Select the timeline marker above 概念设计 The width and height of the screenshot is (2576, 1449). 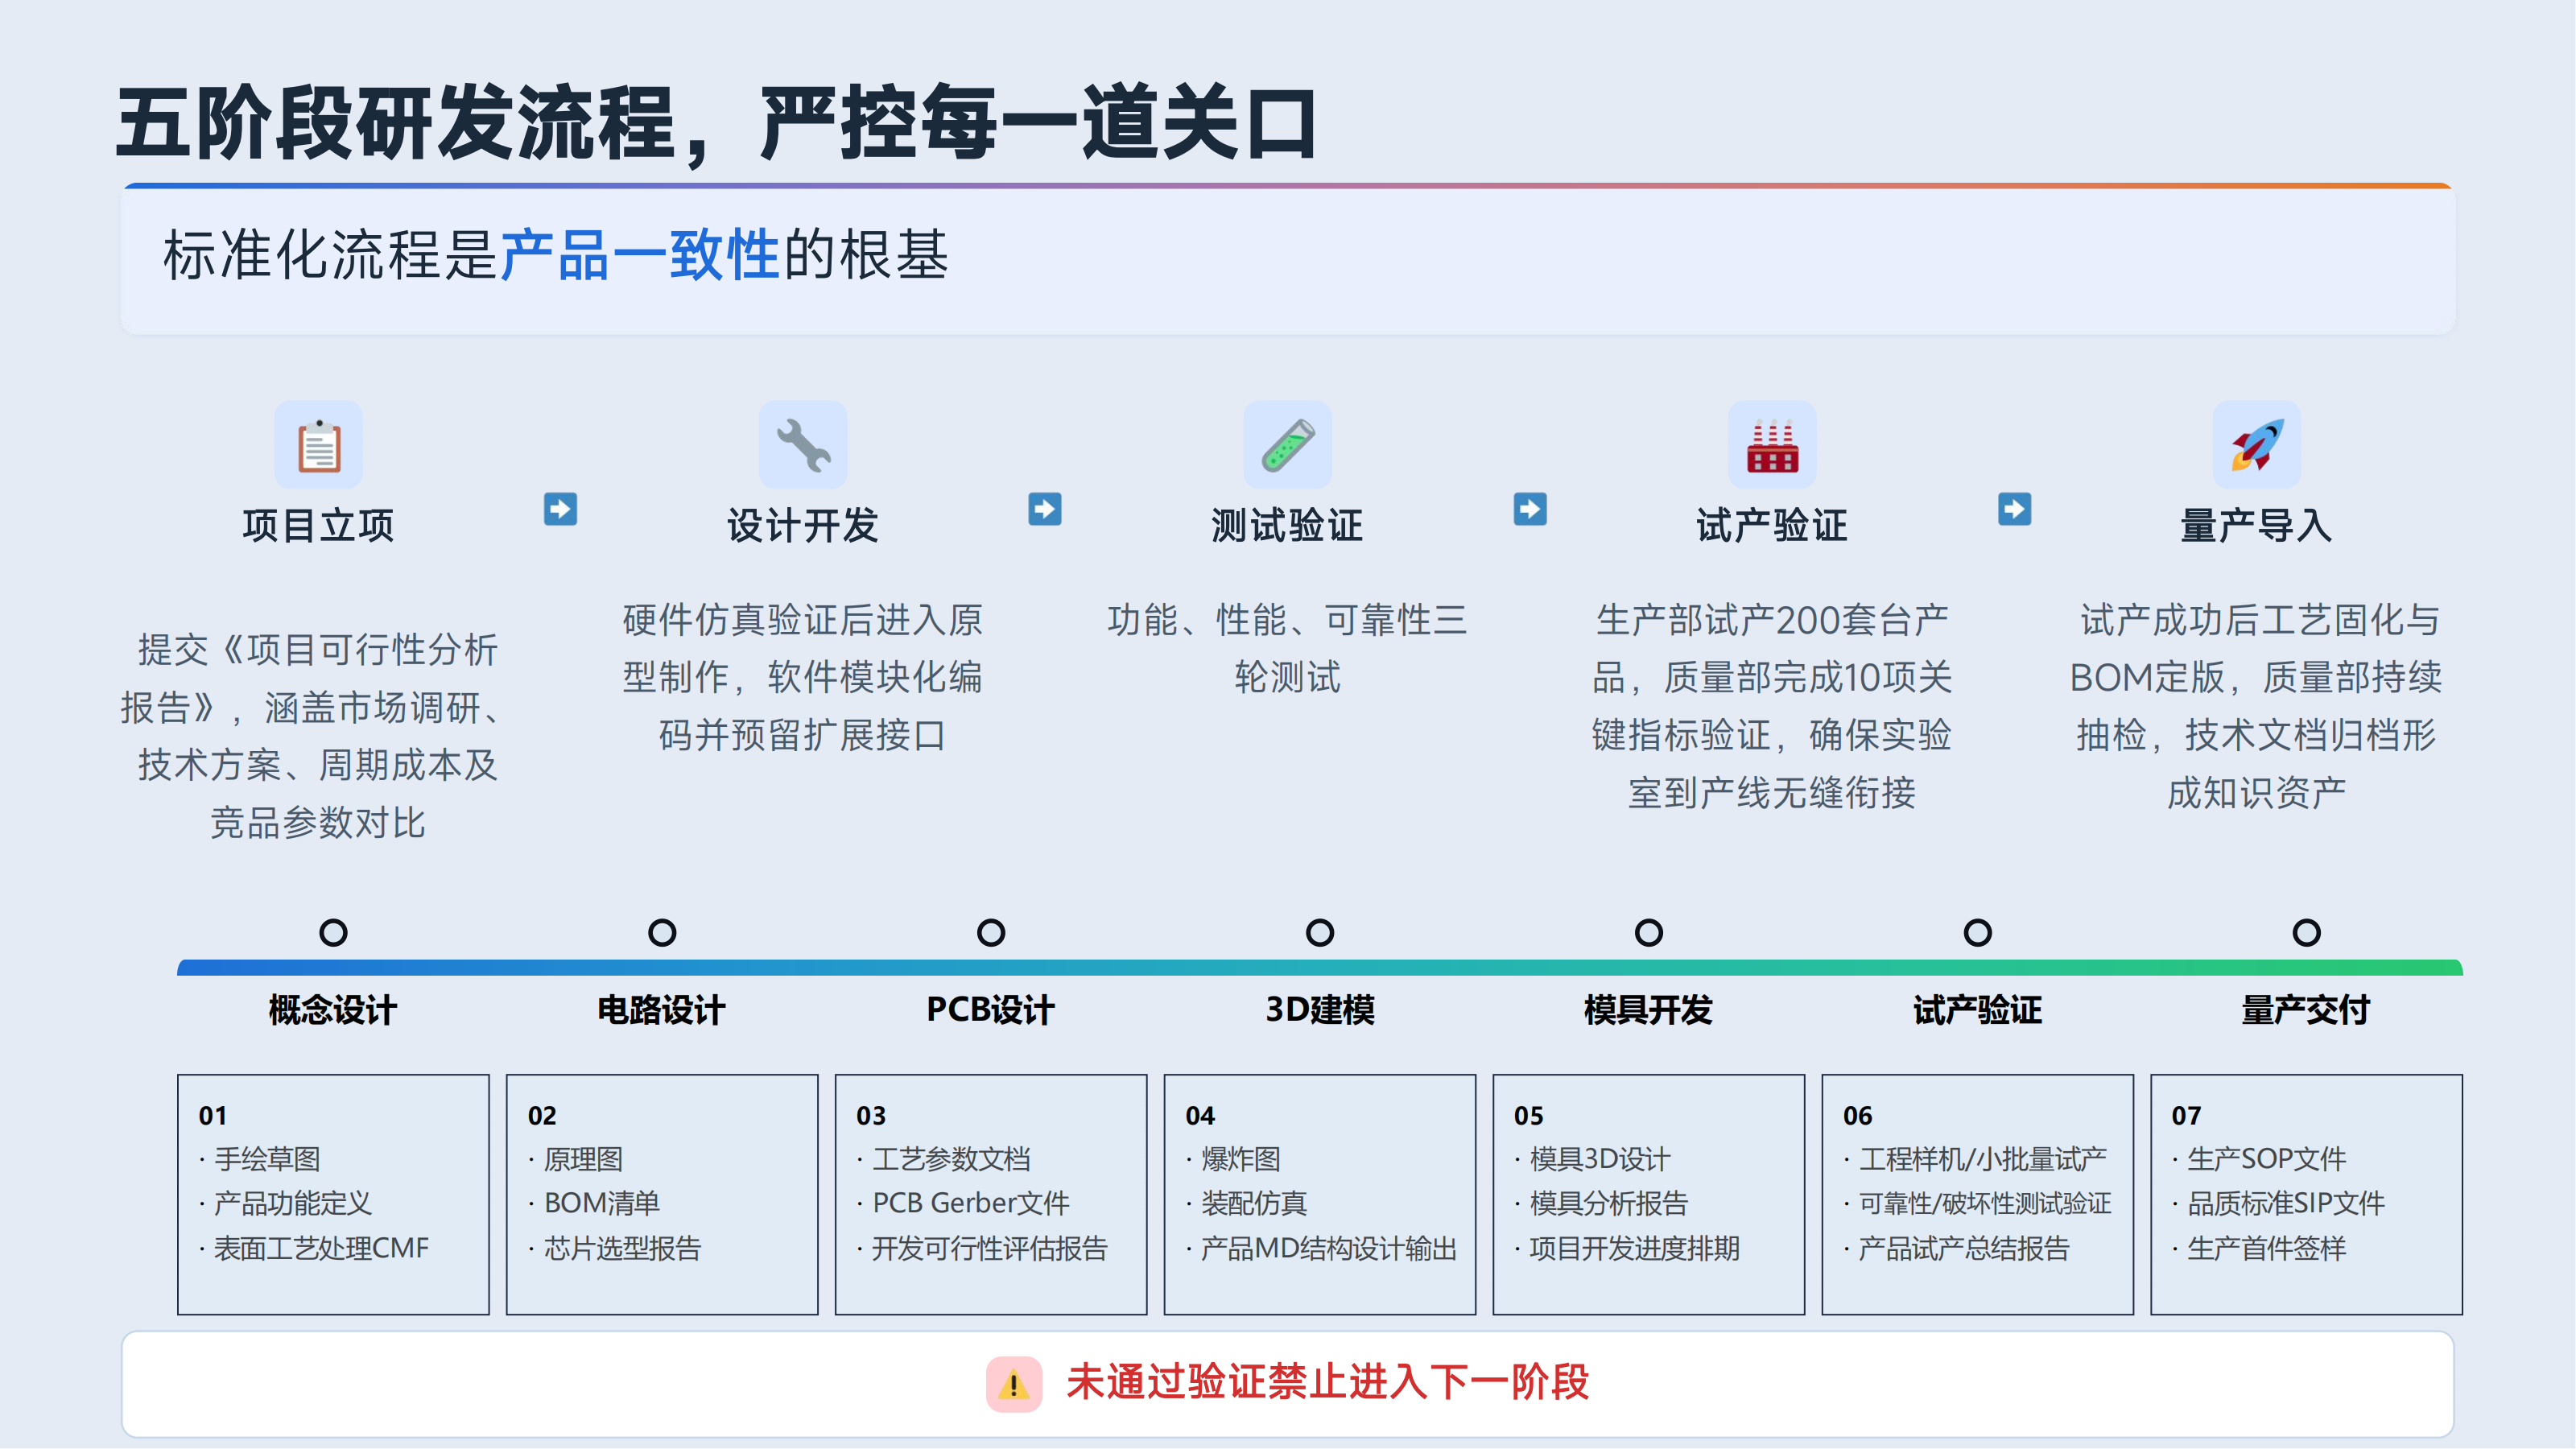(x=333, y=933)
